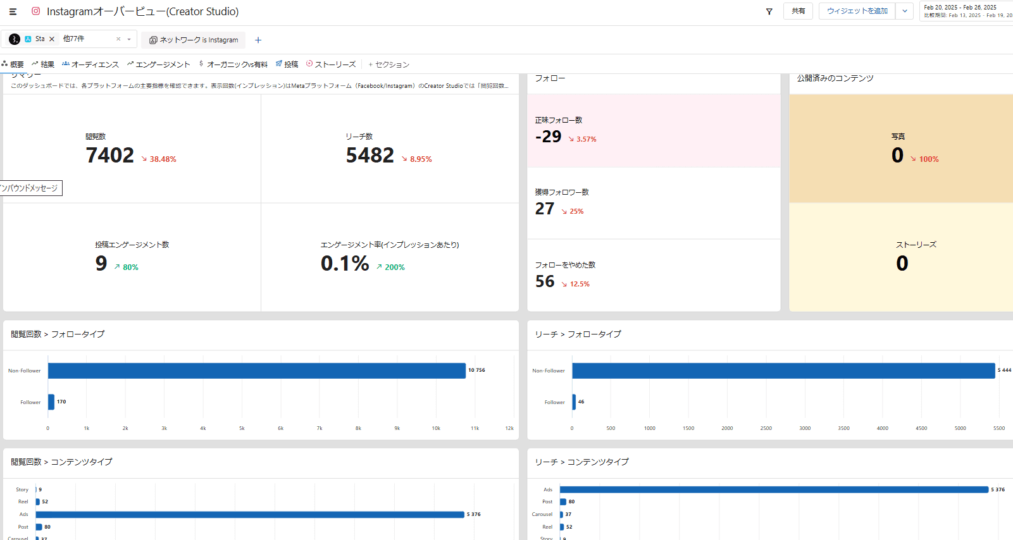Remove the Sta account chip
Image resolution: width=1013 pixels, height=540 pixels.
click(52, 39)
